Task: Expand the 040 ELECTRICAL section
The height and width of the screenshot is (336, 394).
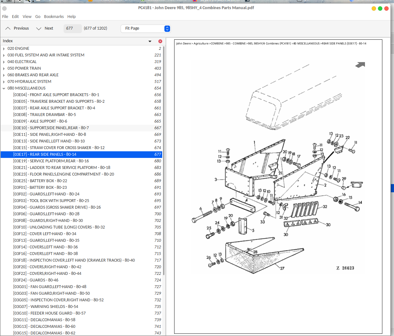Action: [4, 62]
